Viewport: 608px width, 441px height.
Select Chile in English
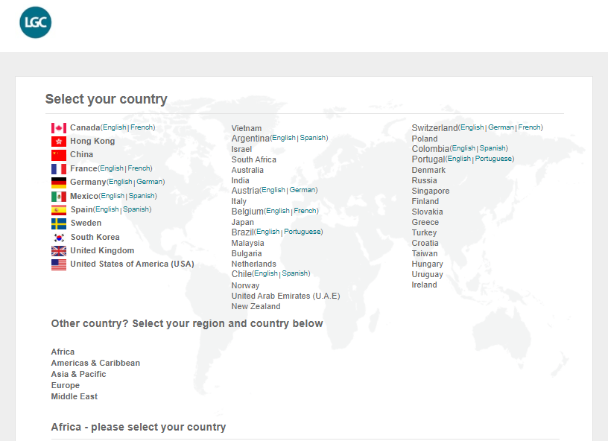[x=266, y=273]
